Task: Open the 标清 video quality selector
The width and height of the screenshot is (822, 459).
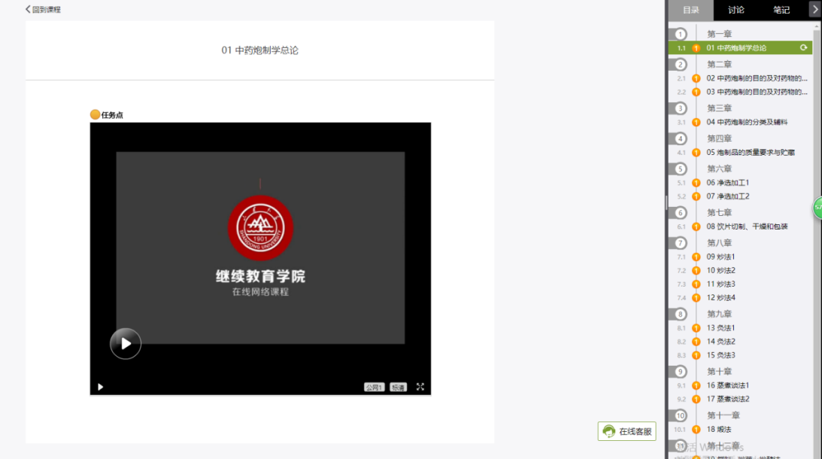Action: (398, 388)
